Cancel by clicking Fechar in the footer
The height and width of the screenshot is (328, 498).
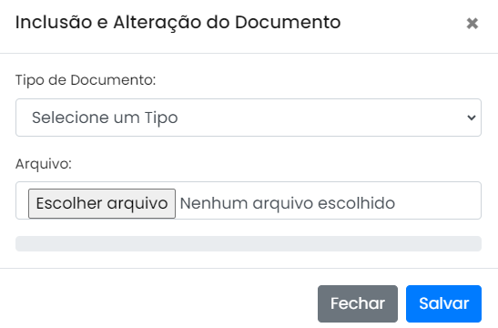point(358,303)
